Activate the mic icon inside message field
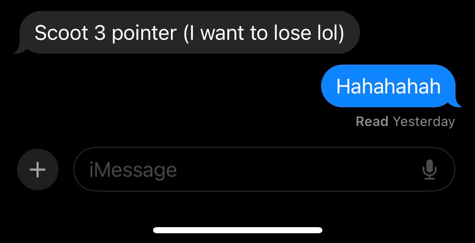475x243 pixels. (x=429, y=169)
